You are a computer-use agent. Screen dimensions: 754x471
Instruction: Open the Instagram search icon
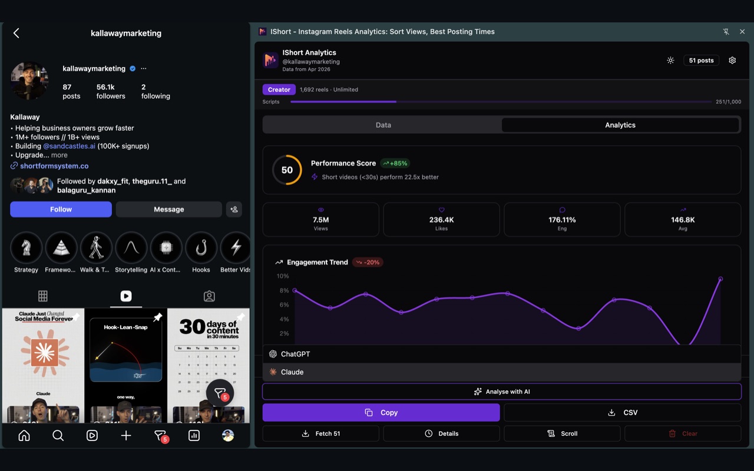point(58,436)
